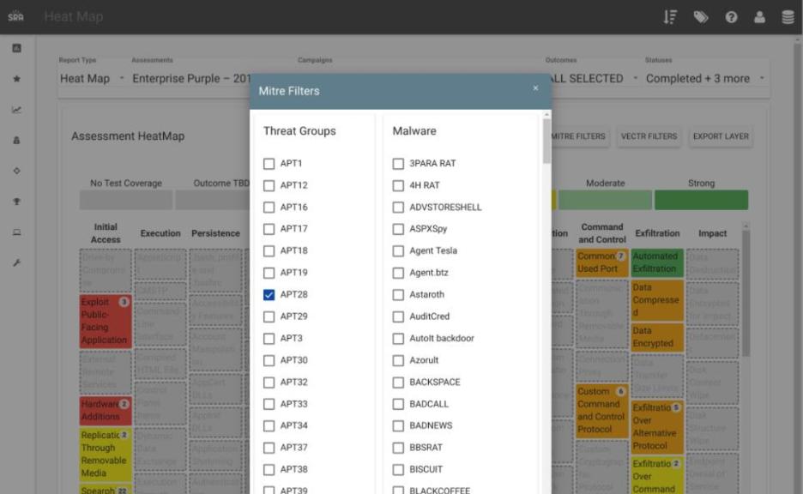Click the Initial Access column header
Image resolution: width=803 pixels, height=494 pixels.
tap(106, 233)
